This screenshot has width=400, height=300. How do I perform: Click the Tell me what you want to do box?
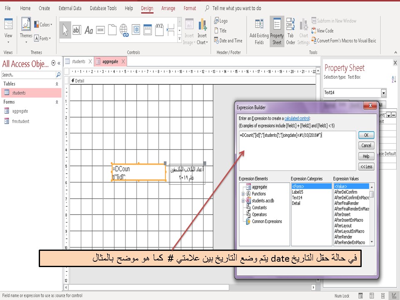tap(237, 8)
